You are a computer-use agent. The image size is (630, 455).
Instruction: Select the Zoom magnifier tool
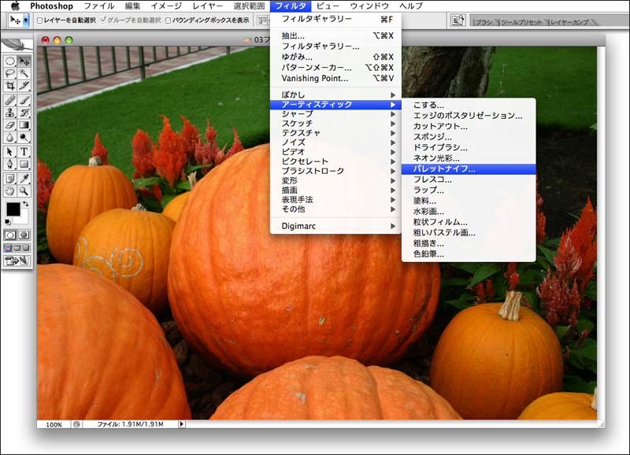pos(24,190)
